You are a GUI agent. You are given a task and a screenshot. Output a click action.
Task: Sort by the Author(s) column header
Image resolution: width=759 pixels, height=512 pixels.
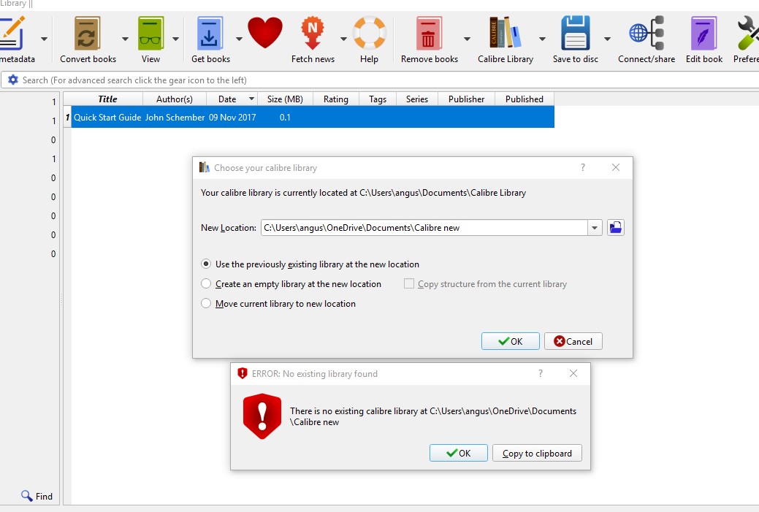175,99
